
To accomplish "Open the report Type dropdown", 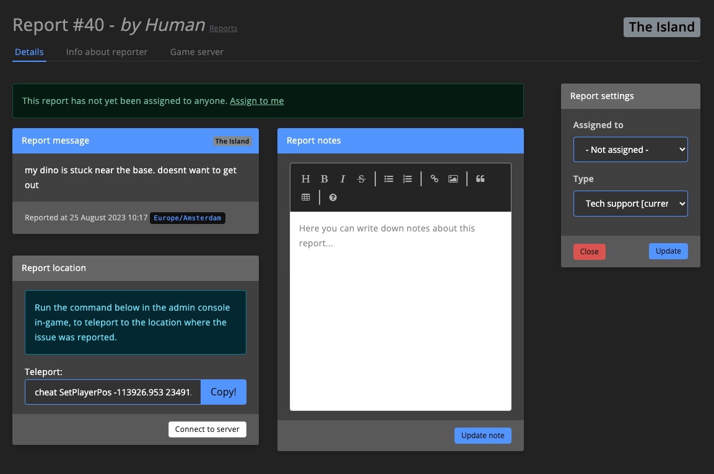I will pyautogui.click(x=630, y=204).
